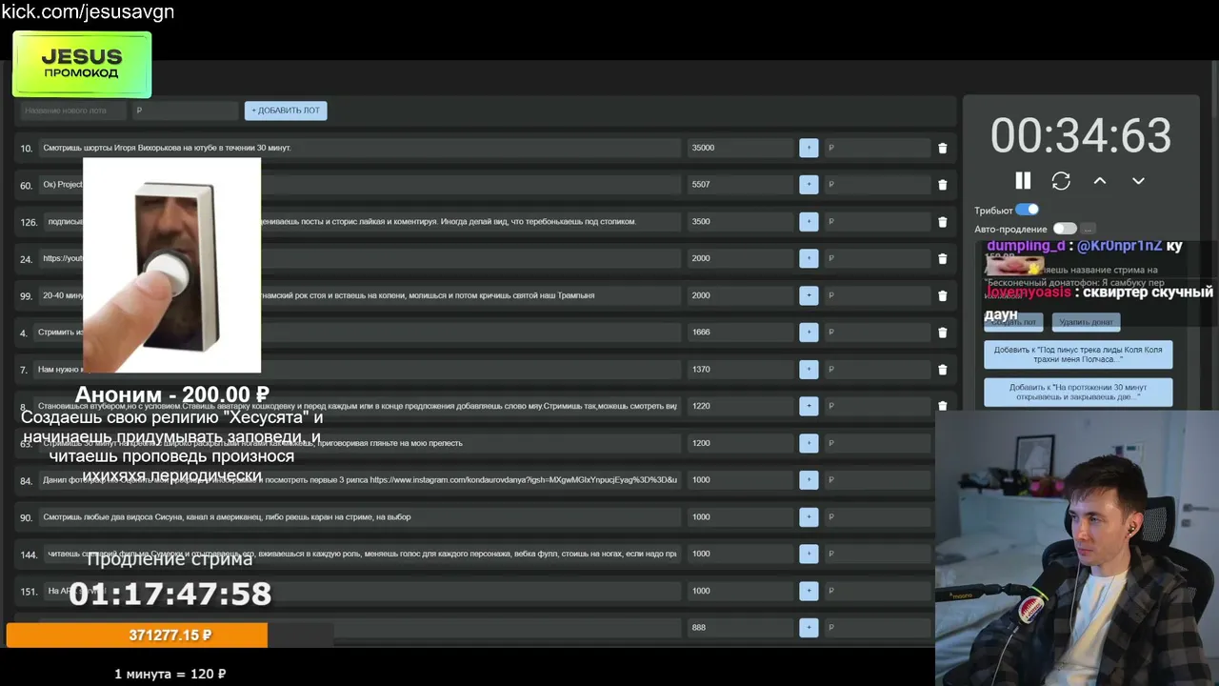Enable the Авто-продление switch

tap(1064, 229)
